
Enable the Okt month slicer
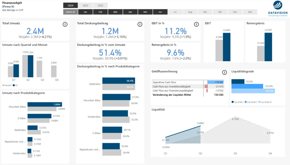pos(220,12)
